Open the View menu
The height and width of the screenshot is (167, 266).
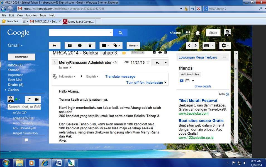[x=20, y=15]
